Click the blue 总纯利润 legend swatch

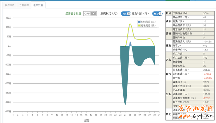click(x=139, y=22)
